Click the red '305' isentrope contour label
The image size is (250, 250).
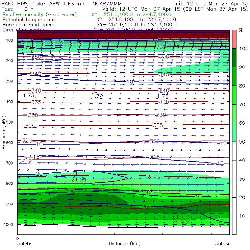click(148, 192)
